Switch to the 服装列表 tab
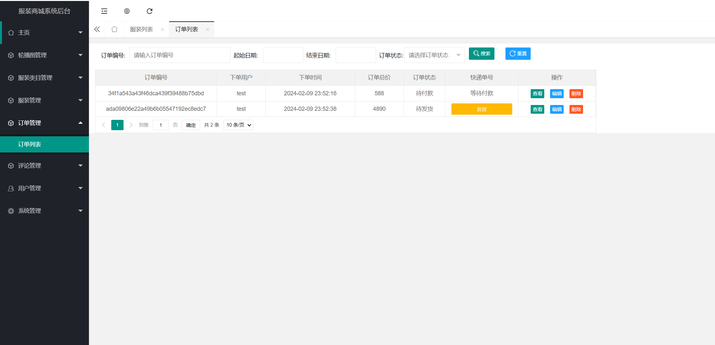This screenshot has width=715, height=345. pyautogui.click(x=141, y=29)
